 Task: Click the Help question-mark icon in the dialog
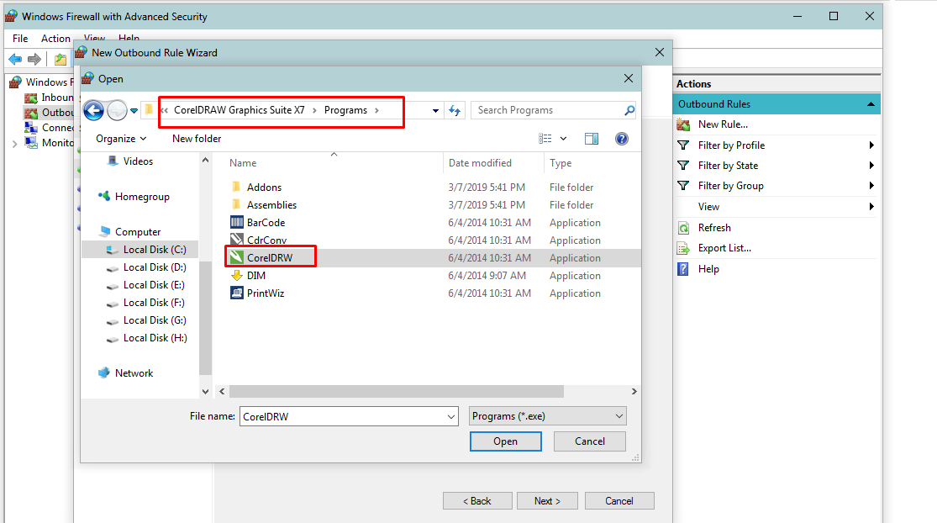click(621, 138)
